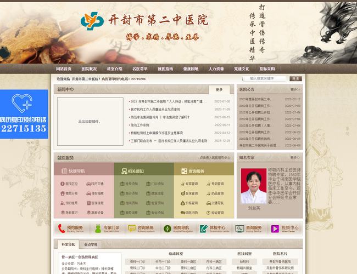Open 专家门诊 specialist clinic icon
This screenshot has width=357, height=274.
click(96, 229)
